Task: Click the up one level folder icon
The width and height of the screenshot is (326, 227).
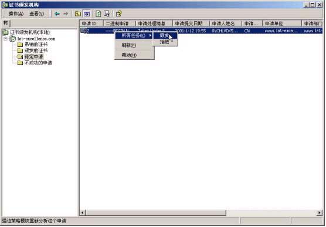Action: pos(78,13)
